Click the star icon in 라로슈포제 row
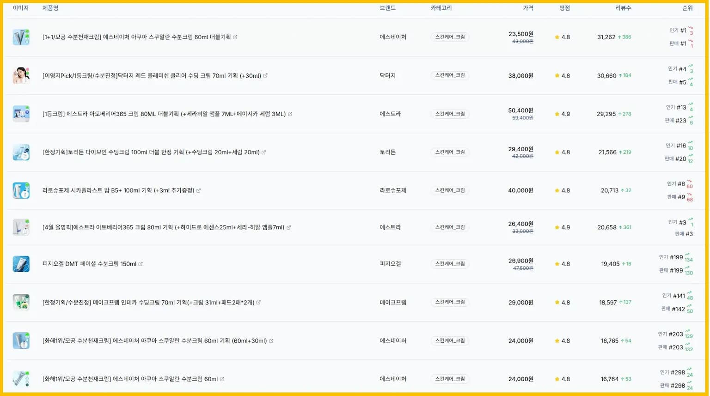 point(557,190)
